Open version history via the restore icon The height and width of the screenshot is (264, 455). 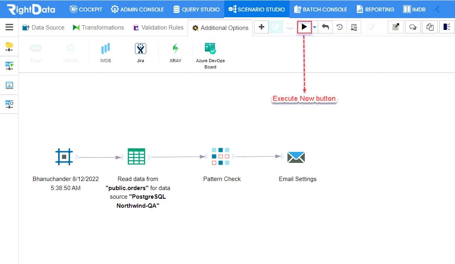click(x=339, y=27)
